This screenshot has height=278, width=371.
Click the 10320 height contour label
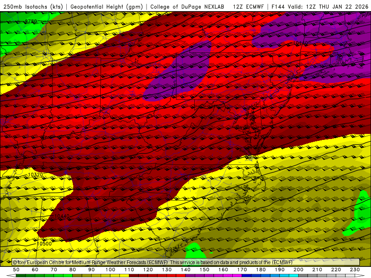[x=36, y=175]
